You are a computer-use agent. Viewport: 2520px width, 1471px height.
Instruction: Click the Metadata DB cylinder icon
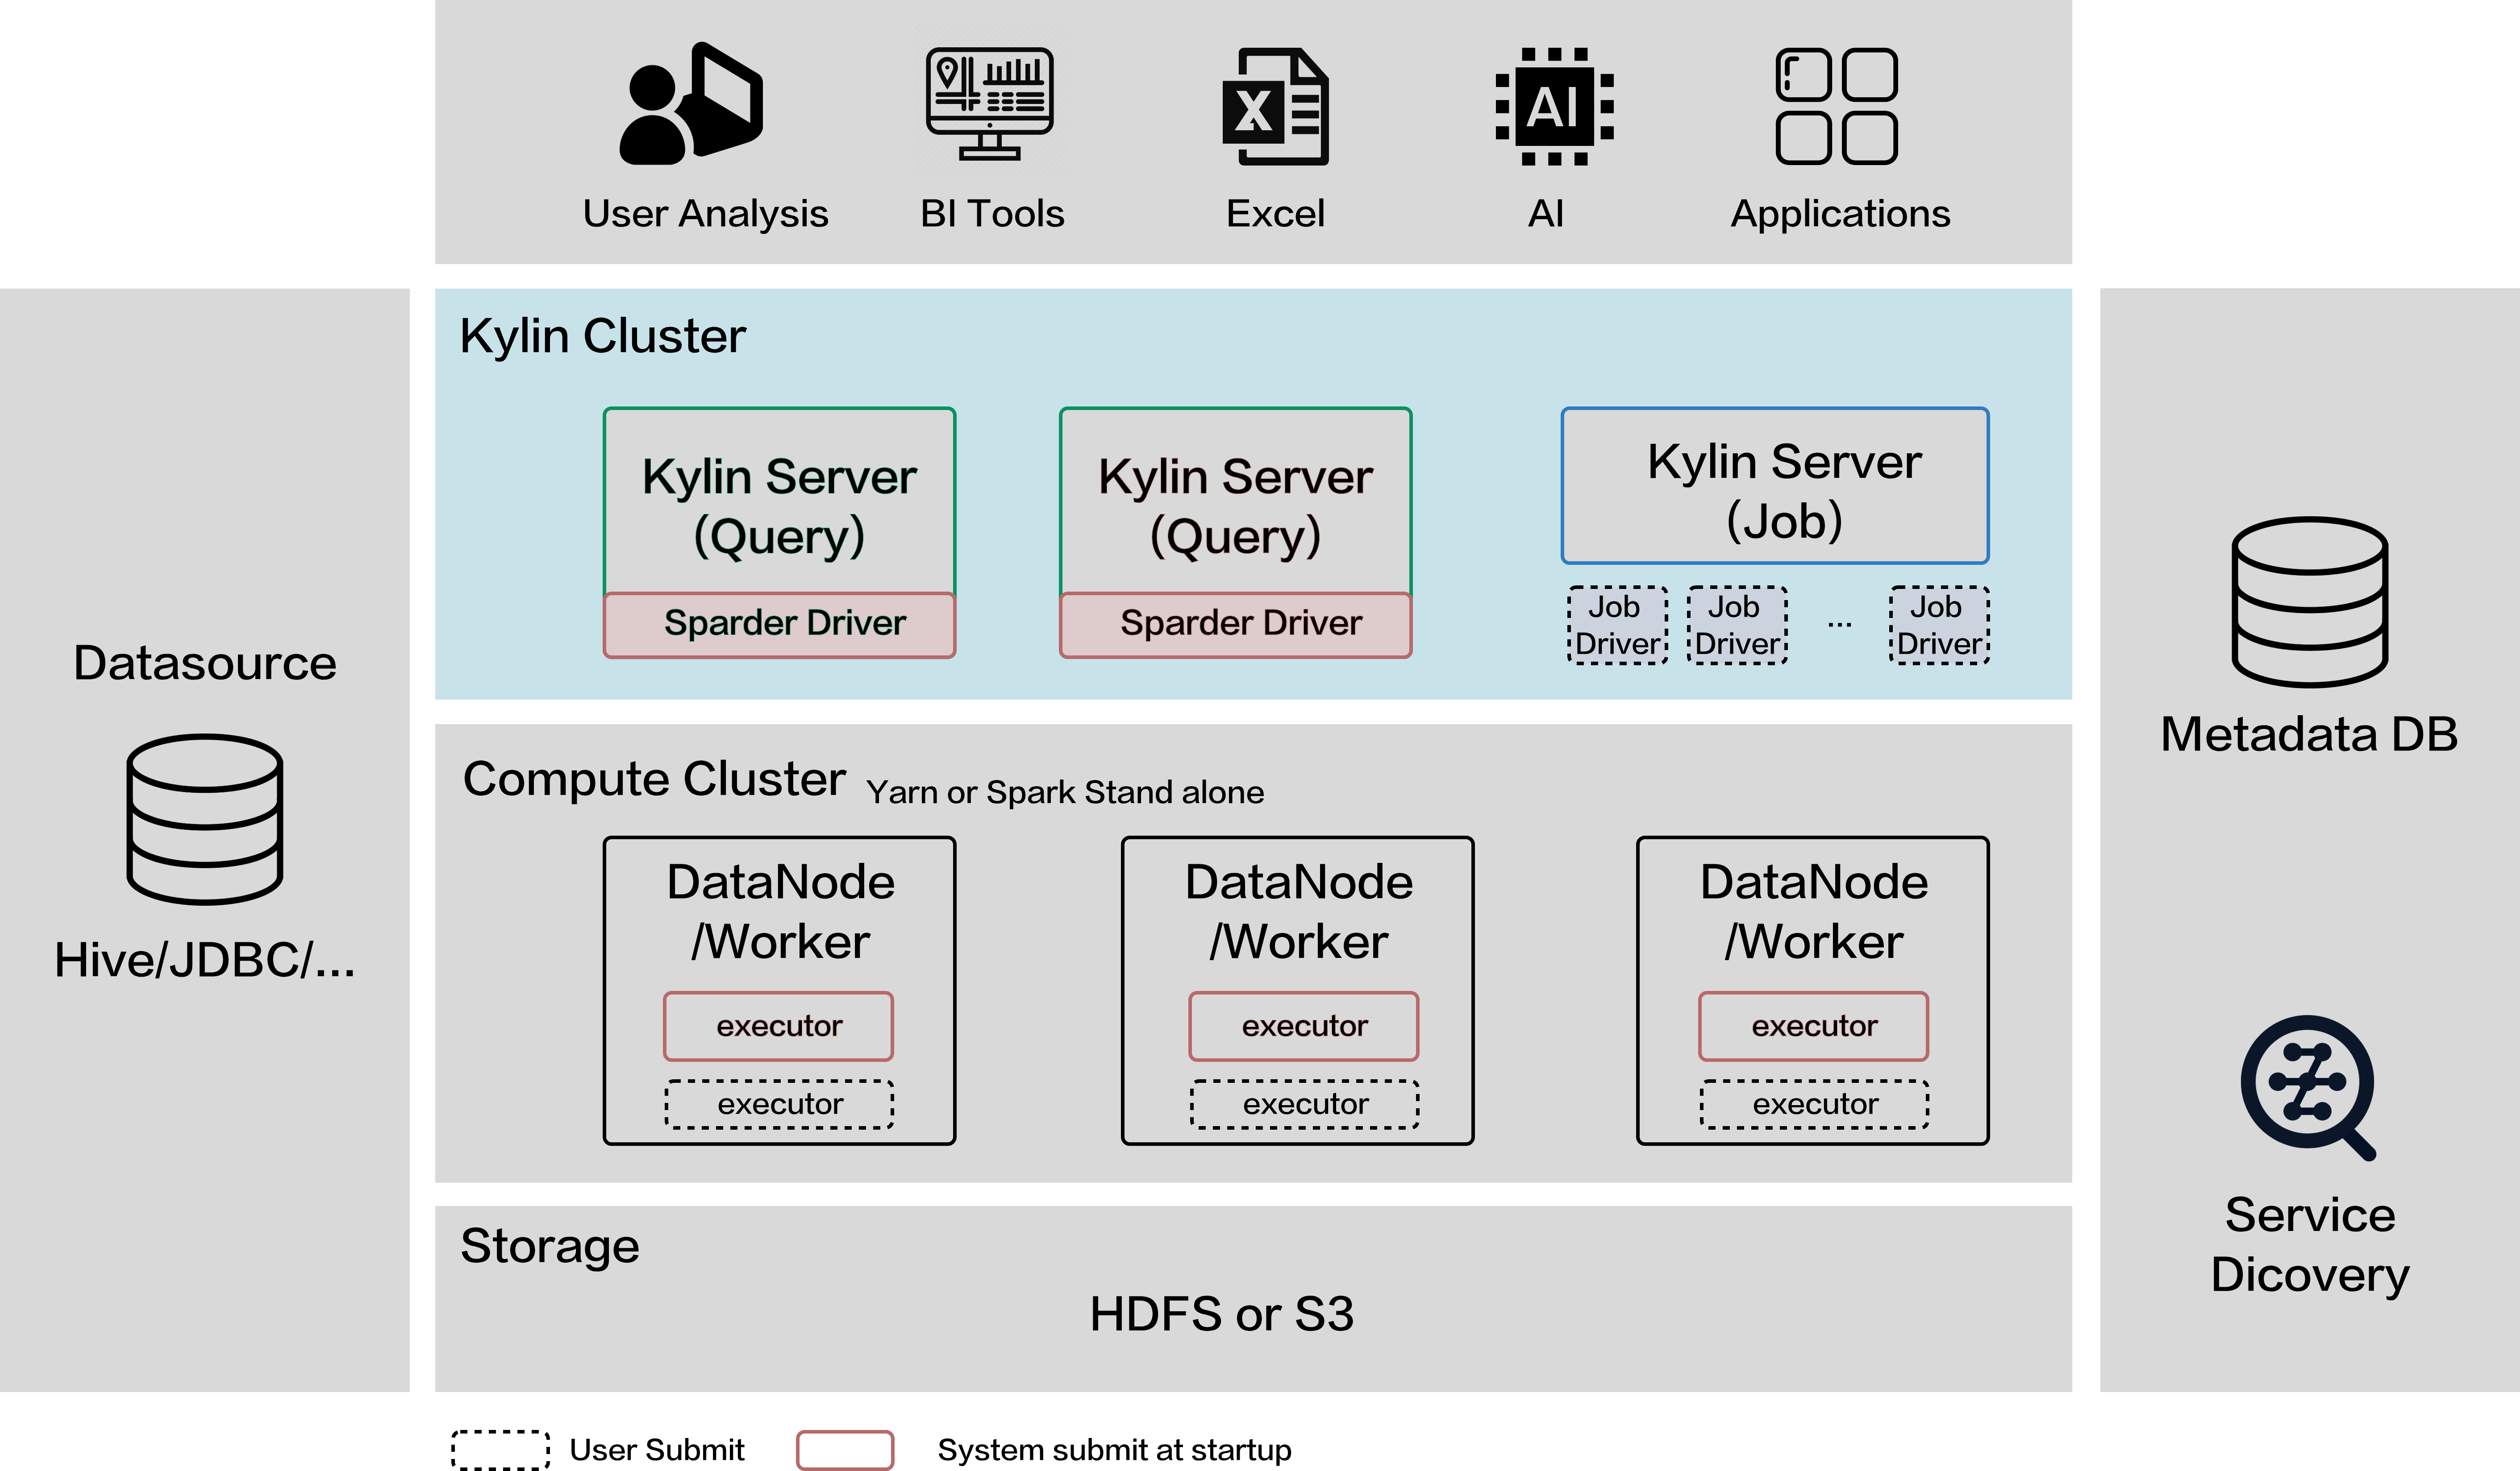pyautogui.click(x=2310, y=601)
